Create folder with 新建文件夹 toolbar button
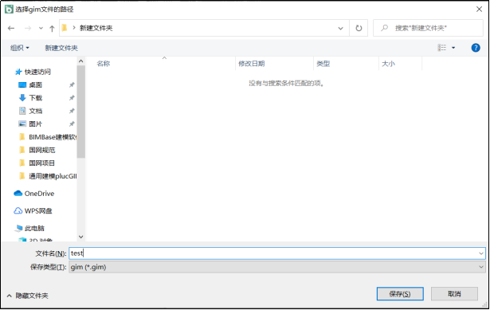Screen dimensions: 490x310 [x=61, y=48]
